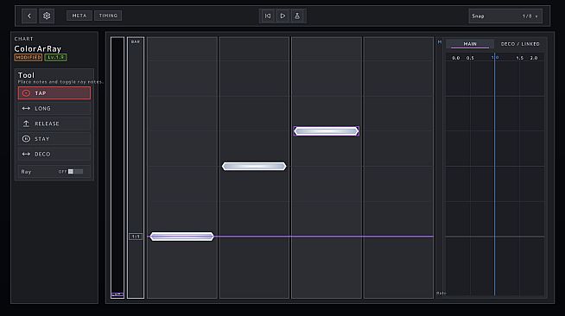Switch to the DECO / LINKED tab

[x=520, y=44]
